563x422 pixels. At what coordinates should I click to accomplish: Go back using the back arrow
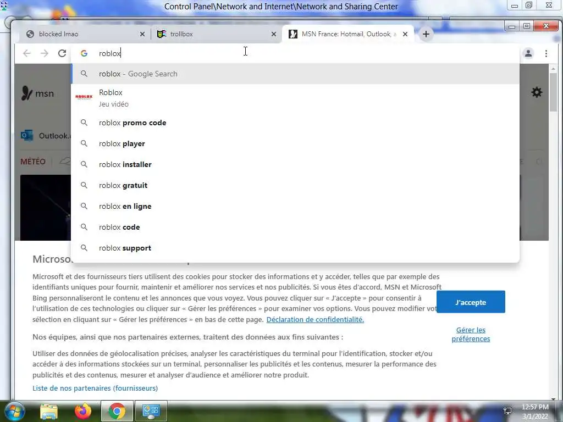pyautogui.click(x=27, y=53)
